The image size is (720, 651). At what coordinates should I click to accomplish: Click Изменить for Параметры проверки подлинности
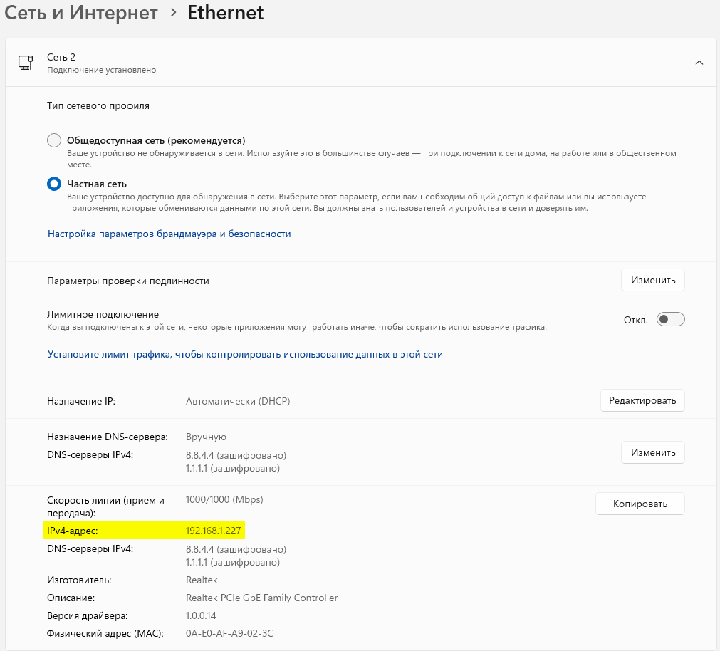[653, 280]
